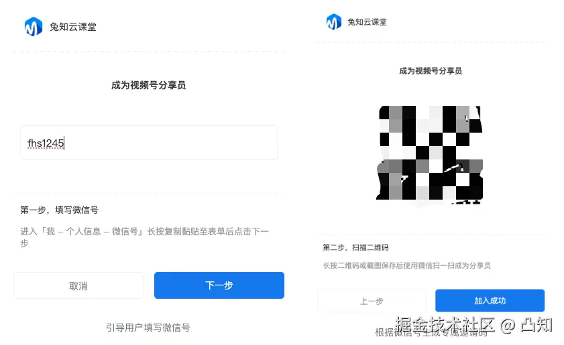Click the right 成为视频号分享员 heading
Image resolution: width=564 pixels, height=345 pixels.
pos(431,71)
